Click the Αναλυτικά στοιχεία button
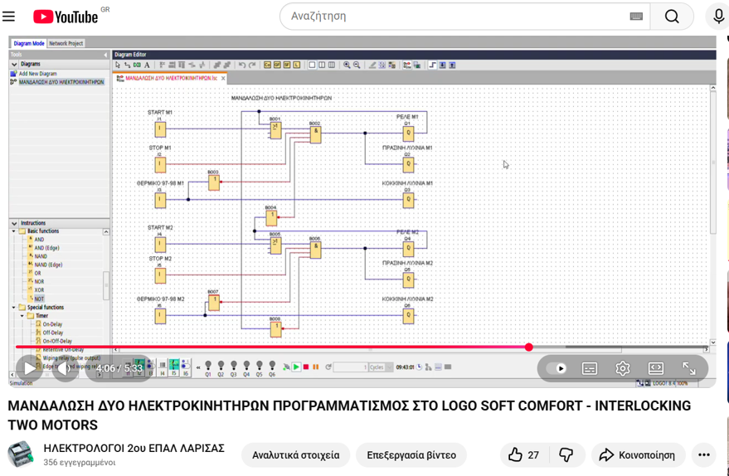Image resolution: width=729 pixels, height=476 pixels. pyautogui.click(x=295, y=454)
